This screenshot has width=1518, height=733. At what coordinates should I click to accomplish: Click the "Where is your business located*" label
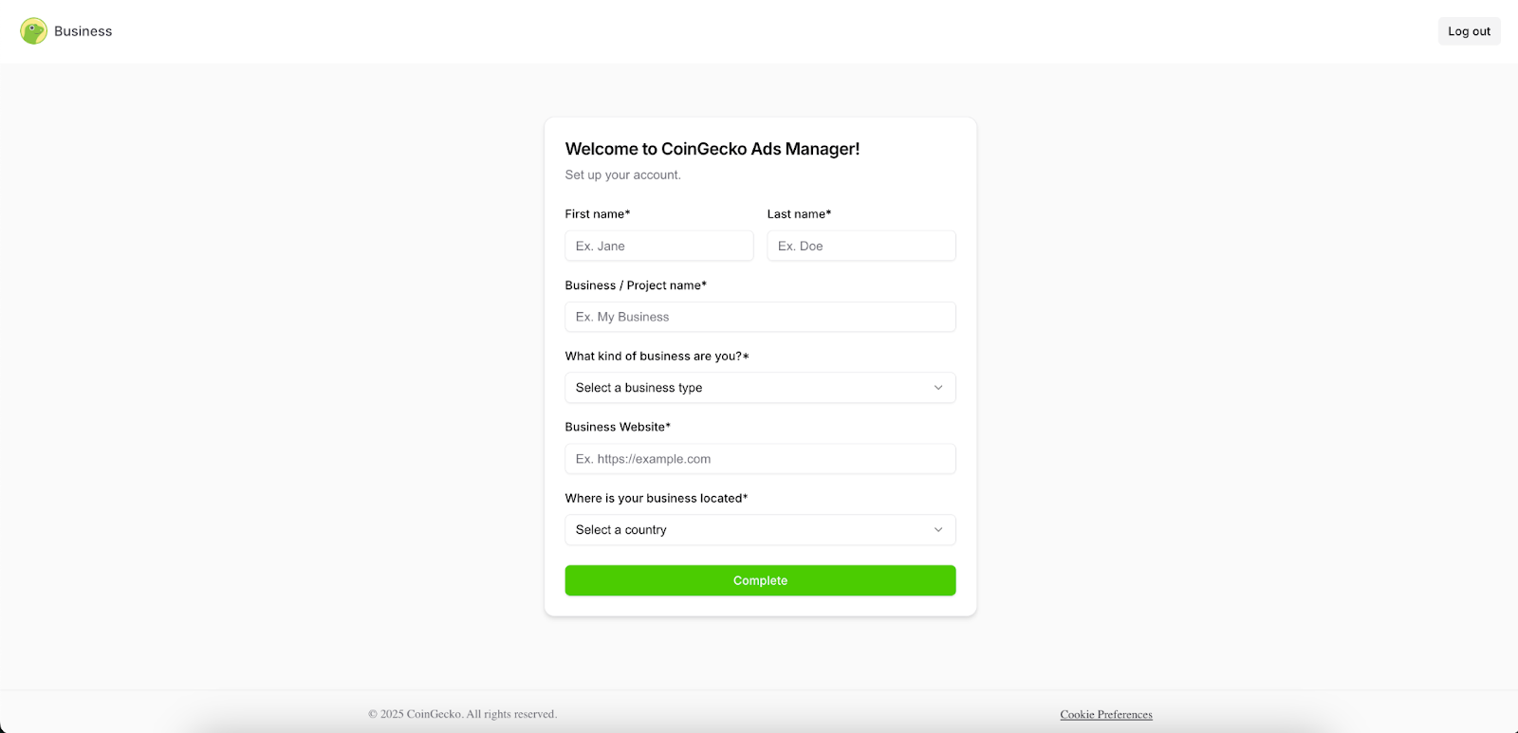[x=657, y=498]
